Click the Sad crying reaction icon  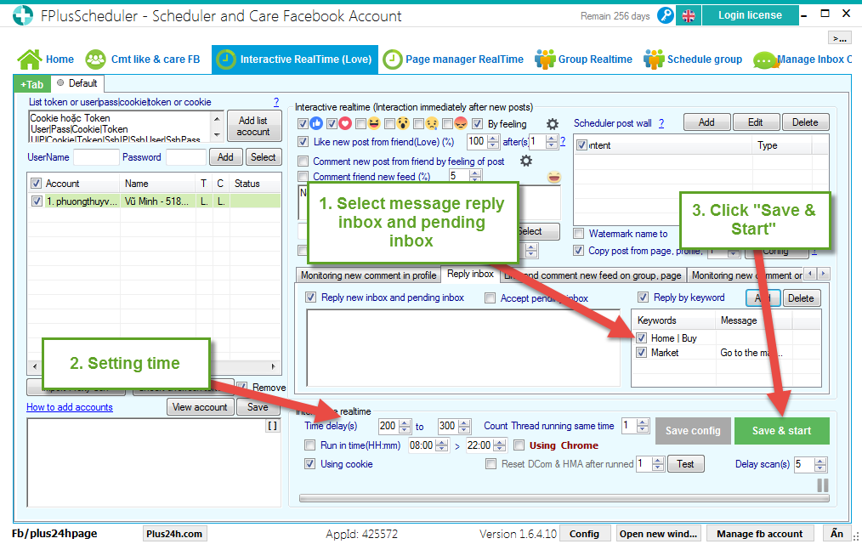[x=432, y=123]
